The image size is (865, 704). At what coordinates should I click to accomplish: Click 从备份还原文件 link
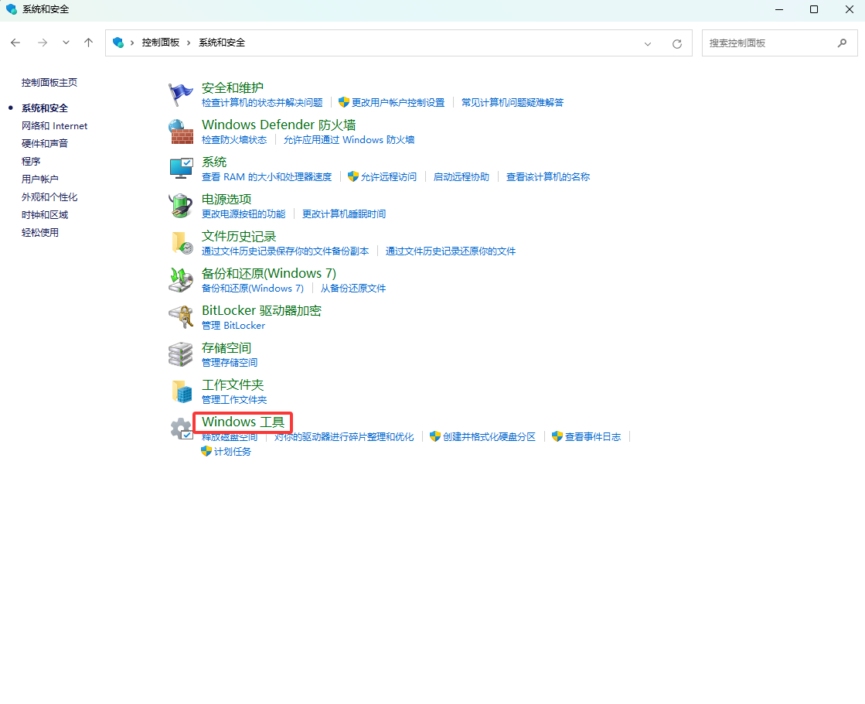click(353, 289)
